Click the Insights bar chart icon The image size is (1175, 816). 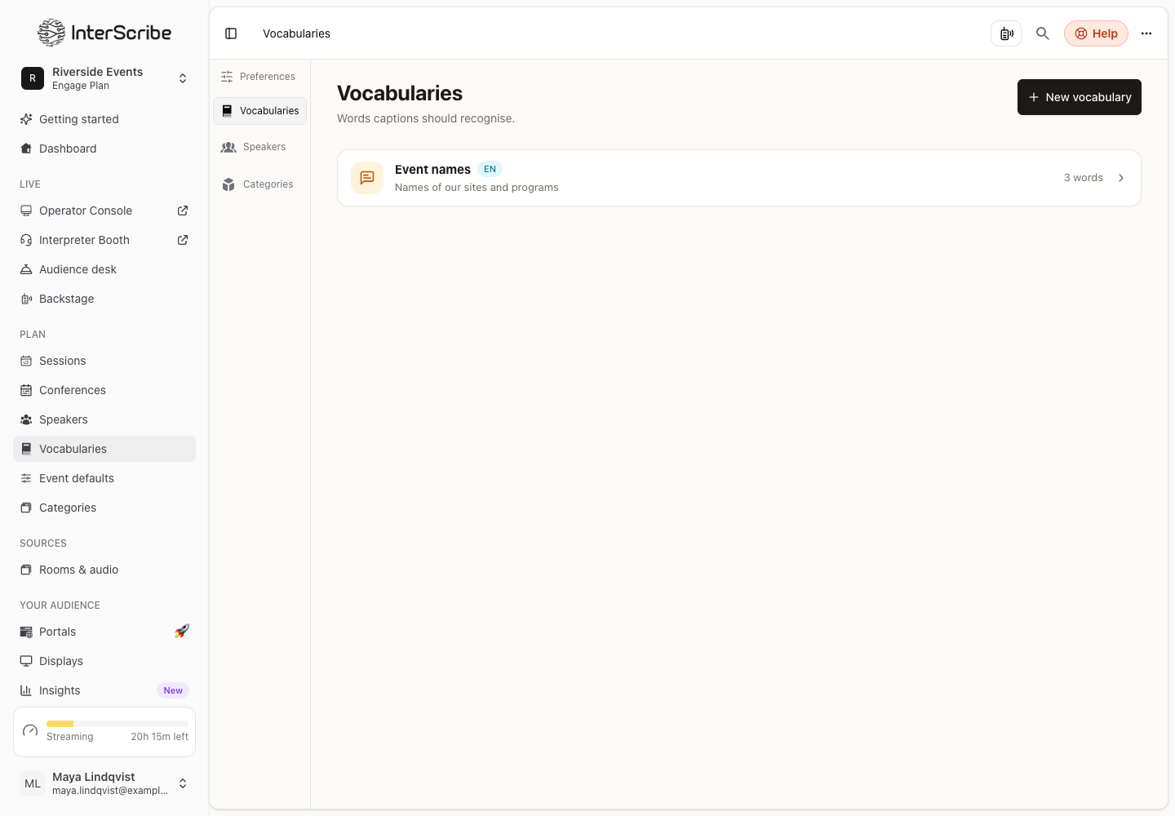click(26, 690)
